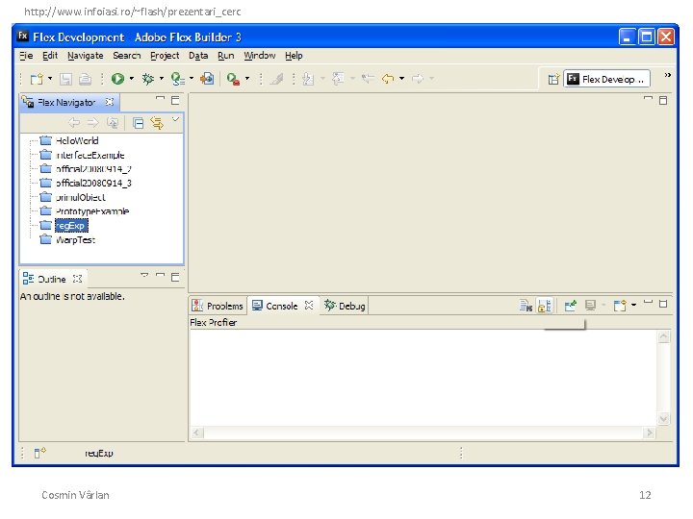Open the Back history dropdown arrow
This screenshot has width=693, height=519.
point(401,79)
